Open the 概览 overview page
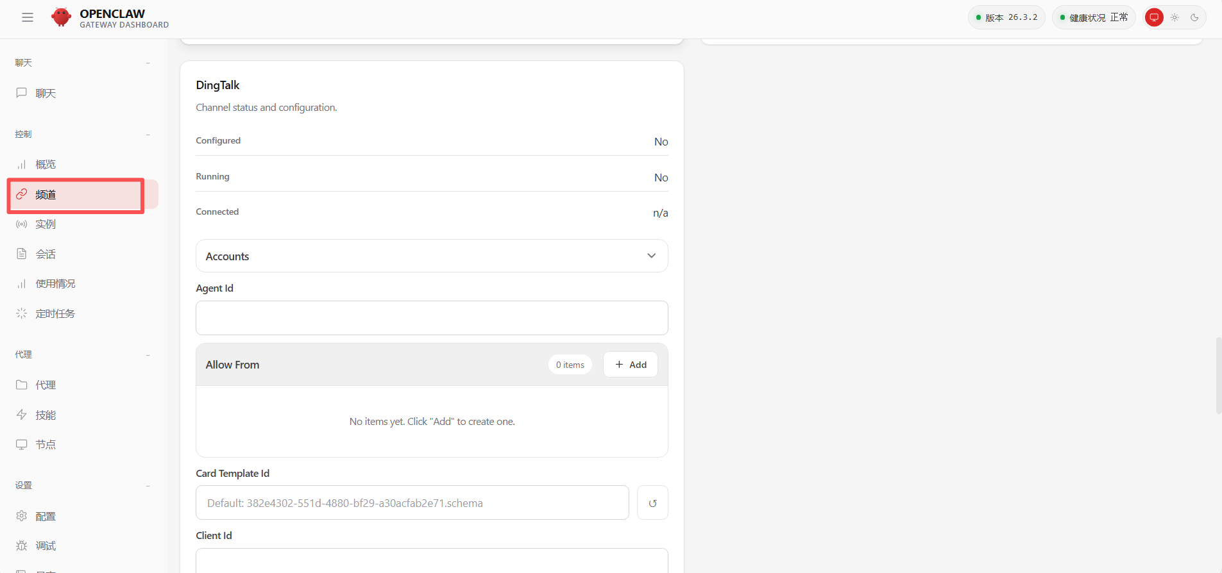Image resolution: width=1222 pixels, height=573 pixels. (46, 165)
